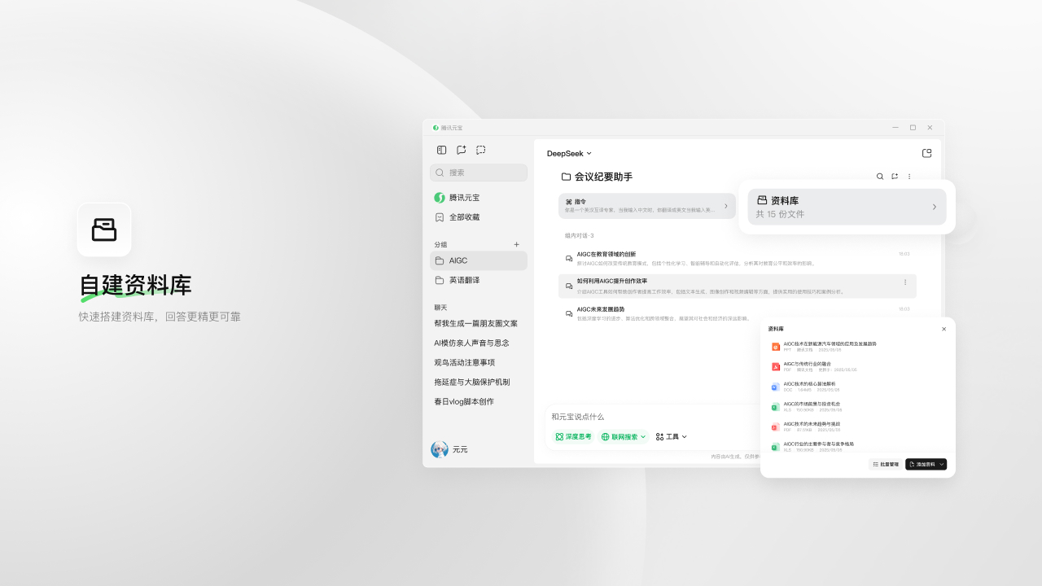Share the current conversation
Viewport: 1042px width, 586px height.
coord(895,176)
